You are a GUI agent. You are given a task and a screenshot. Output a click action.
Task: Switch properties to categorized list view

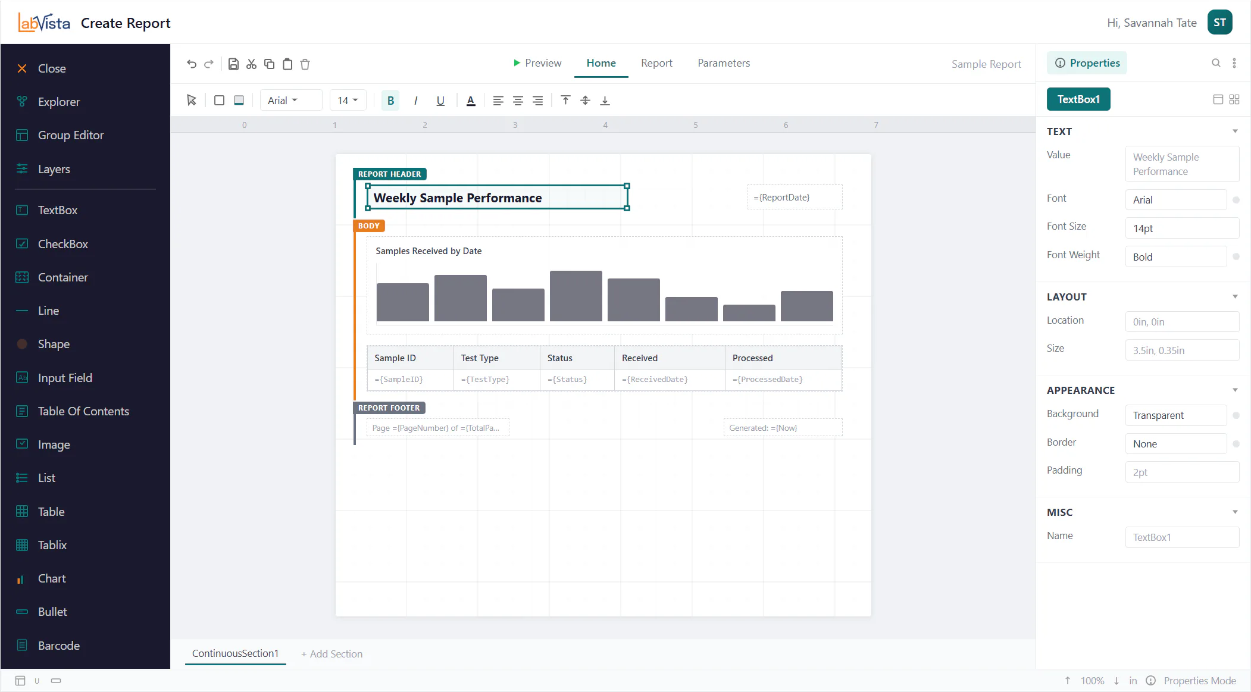(1218, 99)
